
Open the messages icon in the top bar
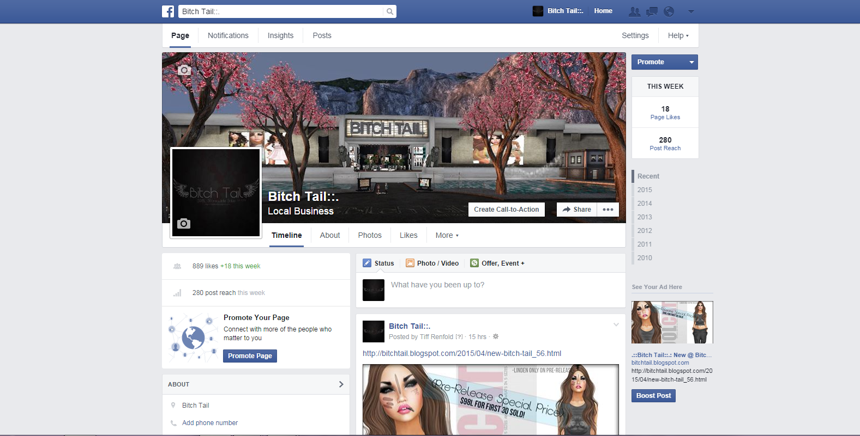(x=652, y=11)
